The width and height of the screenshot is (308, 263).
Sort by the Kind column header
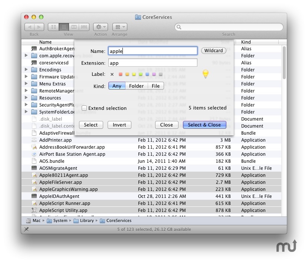point(246,42)
